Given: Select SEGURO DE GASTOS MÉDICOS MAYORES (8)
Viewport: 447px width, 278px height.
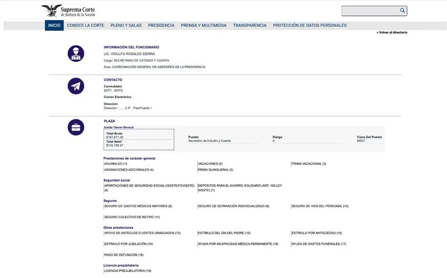Looking at the screenshot, I should tap(138, 206).
